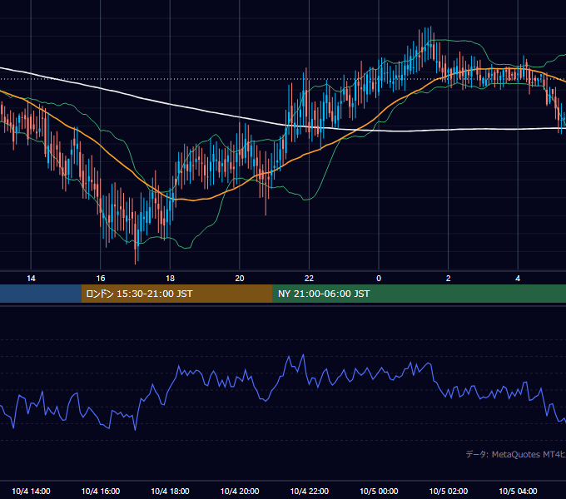Screen dimensions: 566x499
Task: Click the 2 hour axis label
Action: point(449,279)
